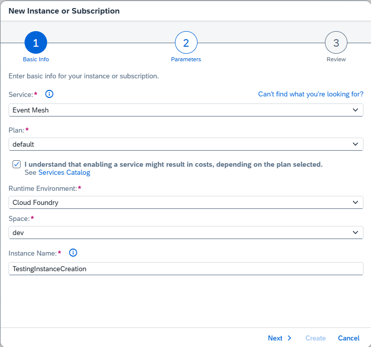Click the Basic Info step label
Image resolution: width=371 pixels, height=347 pixels.
(36, 59)
